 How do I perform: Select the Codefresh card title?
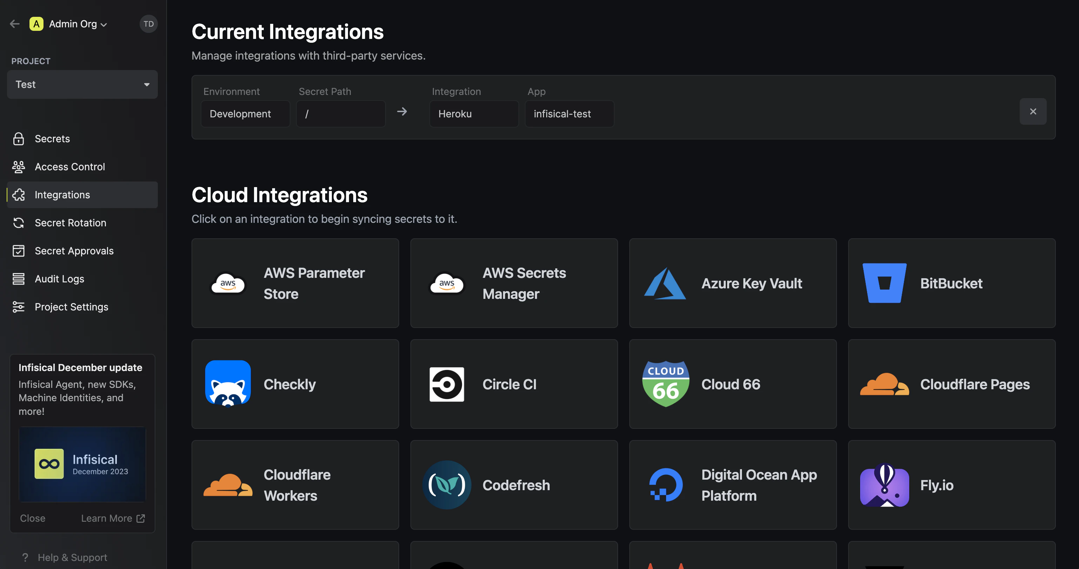(x=516, y=485)
